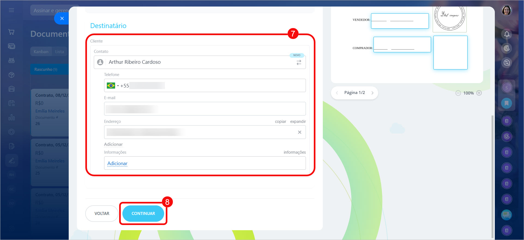Click the CONTINUAR button
Image resolution: width=524 pixels, height=240 pixels.
143,214
